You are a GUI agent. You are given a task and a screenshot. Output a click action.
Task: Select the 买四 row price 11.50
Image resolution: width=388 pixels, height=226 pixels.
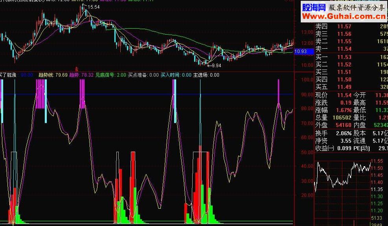tap(344, 79)
